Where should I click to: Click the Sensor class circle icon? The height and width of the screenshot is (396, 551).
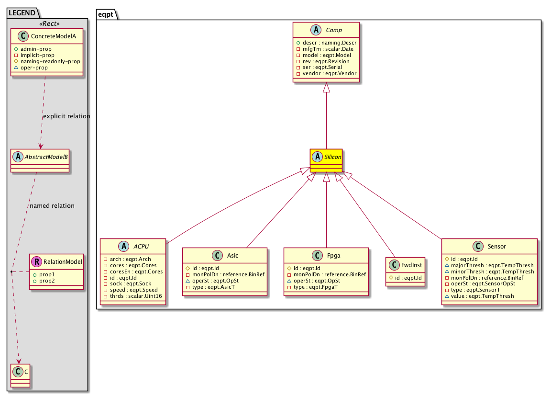click(478, 246)
